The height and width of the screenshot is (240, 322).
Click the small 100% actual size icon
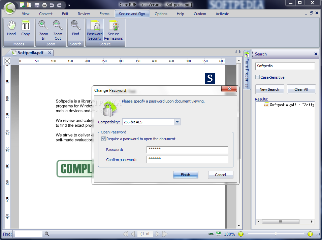[x=211, y=234]
